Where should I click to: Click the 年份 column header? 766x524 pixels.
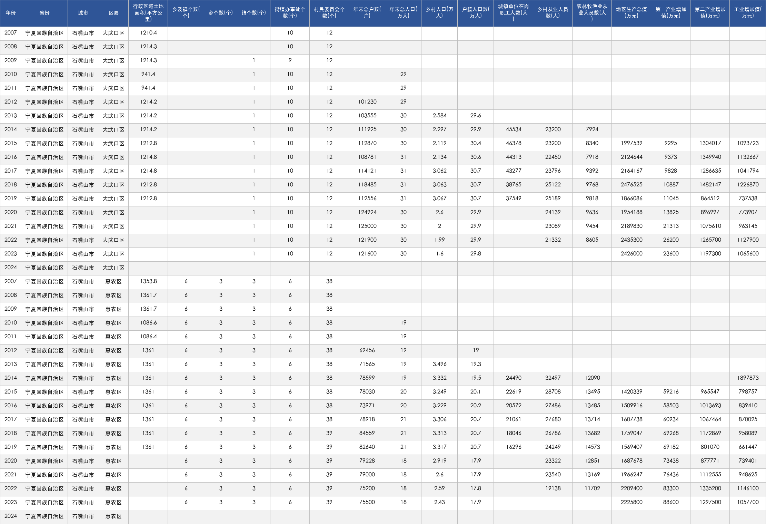11,13
